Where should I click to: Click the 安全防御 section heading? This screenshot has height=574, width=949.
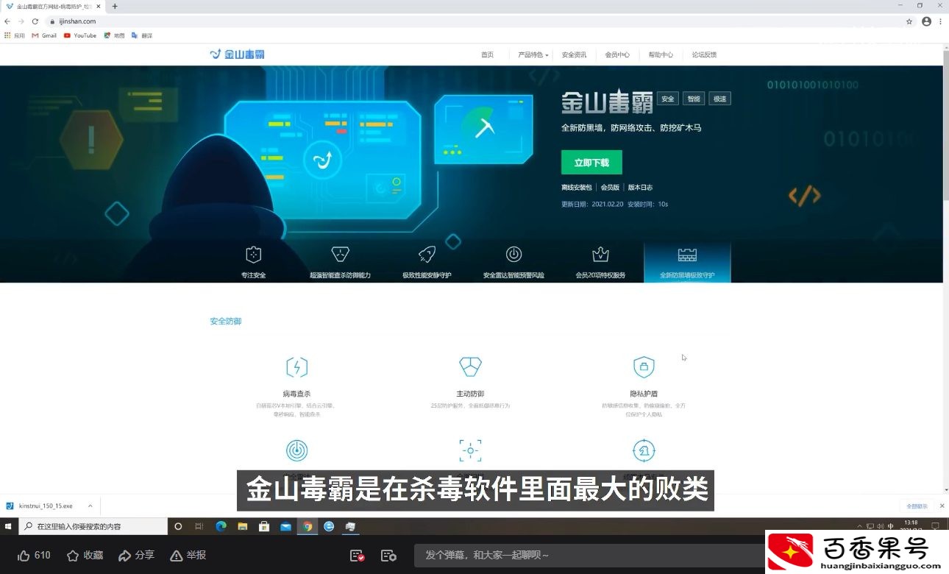(x=225, y=322)
